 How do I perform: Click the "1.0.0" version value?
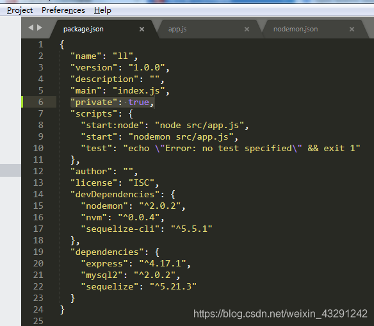point(147,67)
